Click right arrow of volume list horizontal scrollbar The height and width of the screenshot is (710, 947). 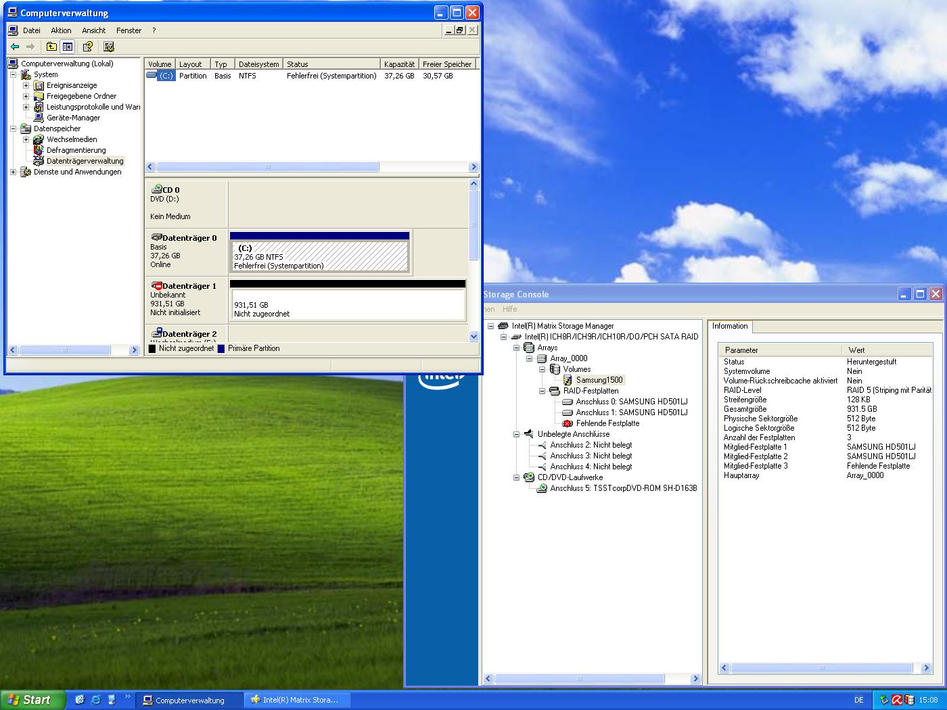click(473, 167)
